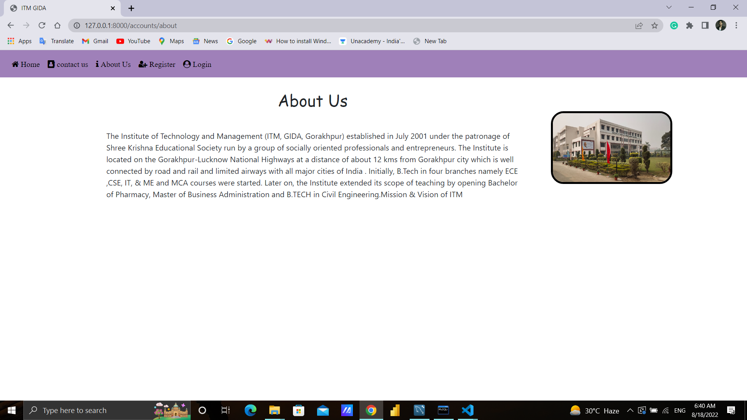Image resolution: width=747 pixels, height=420 pixels.
Task: Open the YouTube bookmark
Action: (x=133, y=41)
